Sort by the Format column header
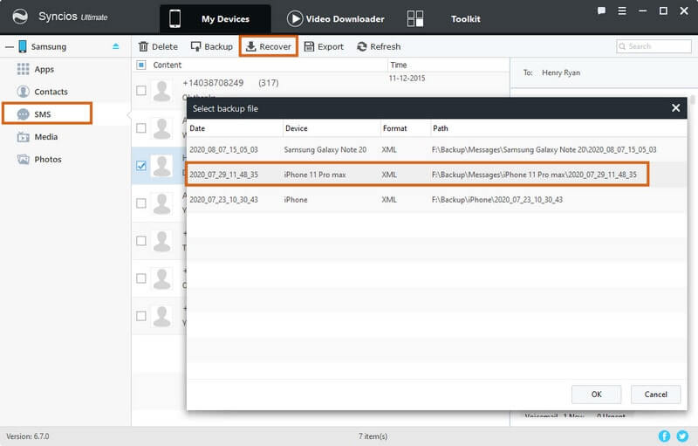 coord(395,128)
